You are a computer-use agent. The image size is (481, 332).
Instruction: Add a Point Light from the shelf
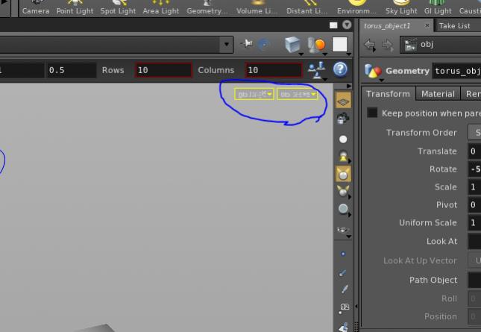tap(75, 7)
